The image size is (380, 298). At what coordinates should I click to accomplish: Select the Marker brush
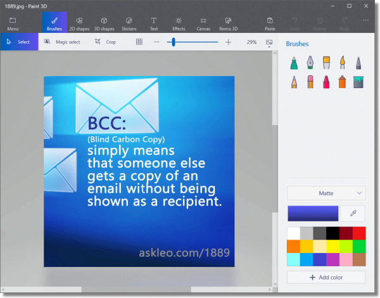pyautogui.click(x=294, y=63)
